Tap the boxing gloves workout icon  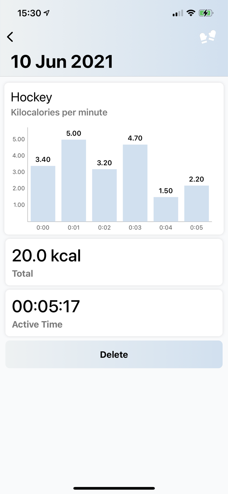pyautogui.click(x=207, y=37)
